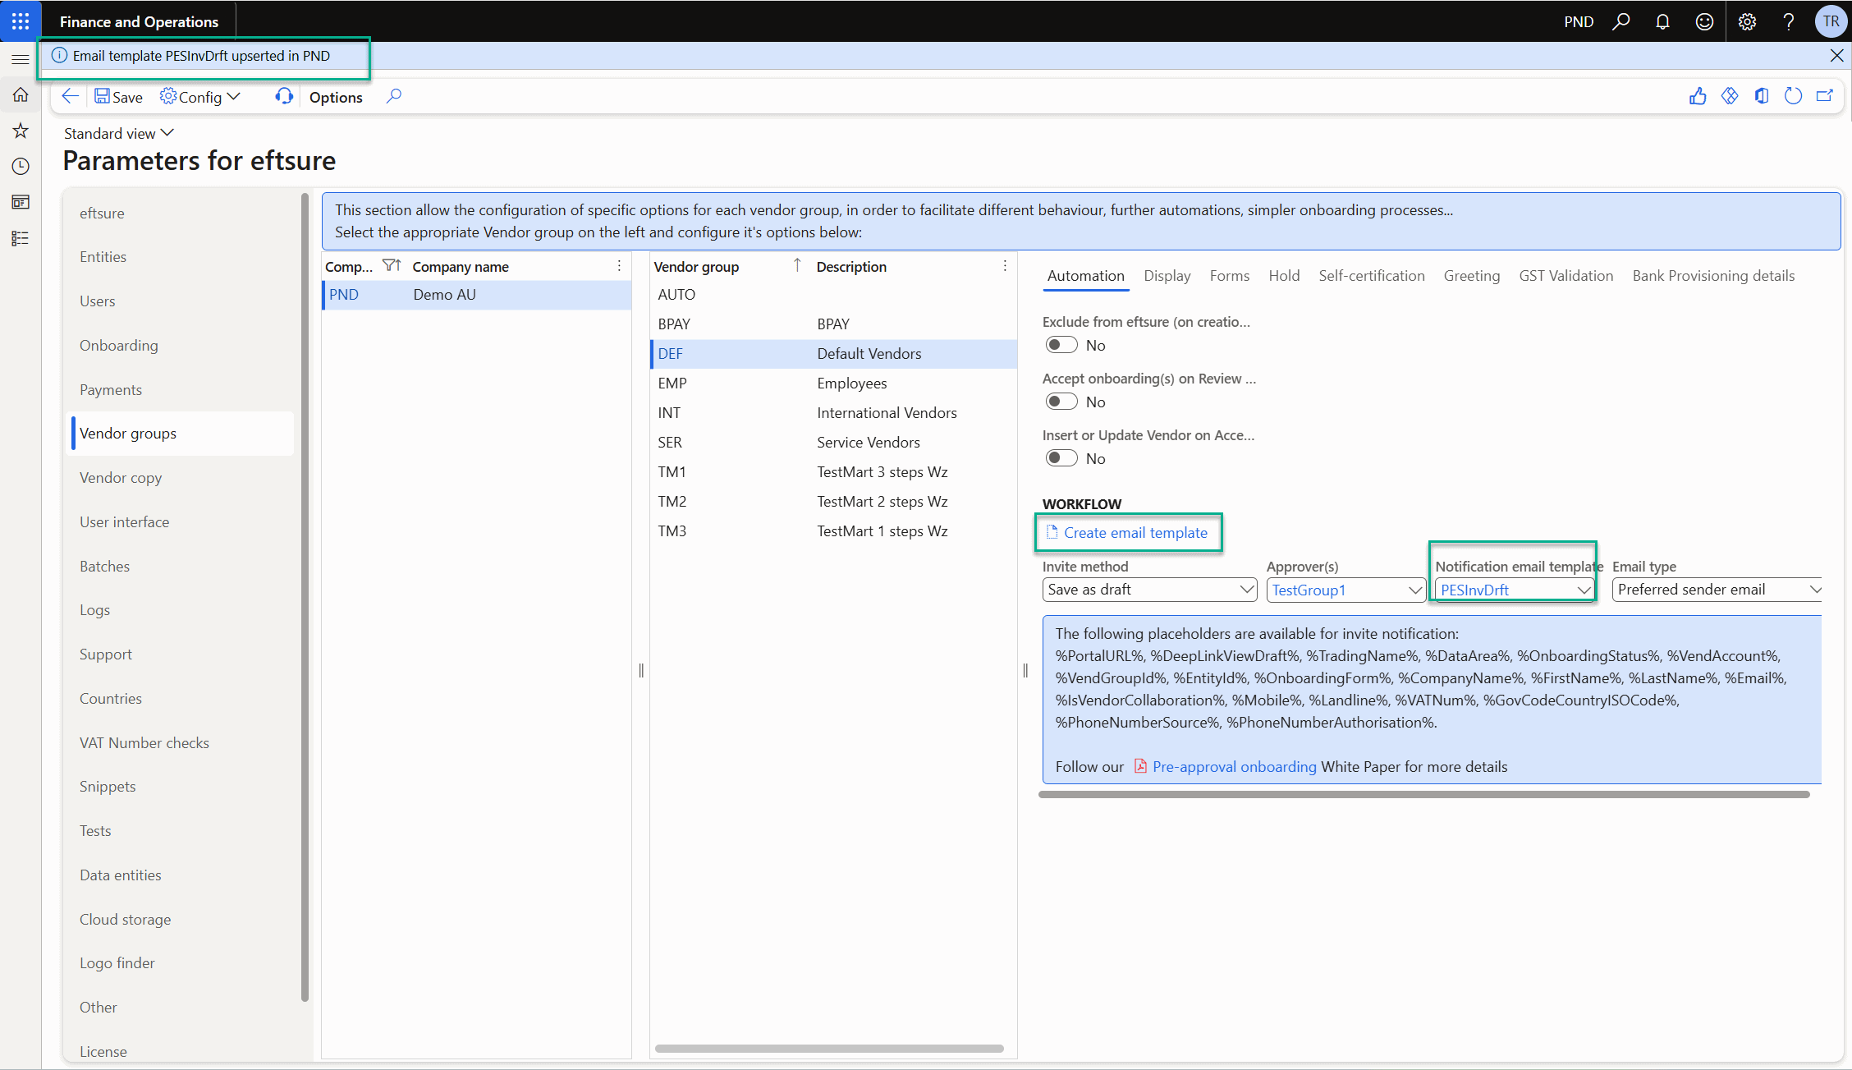
Task: Open the User interface section
Action: click(124, 522)
